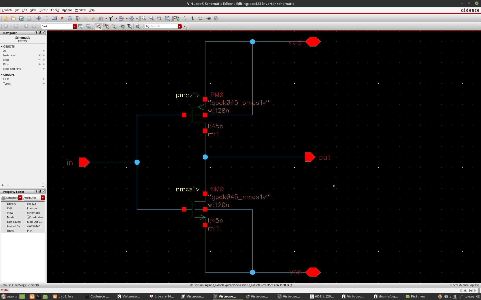Switch to the Attributes tab in Property Editor
The height and width of the screenshot is (300, 481).
coord(30,197)
